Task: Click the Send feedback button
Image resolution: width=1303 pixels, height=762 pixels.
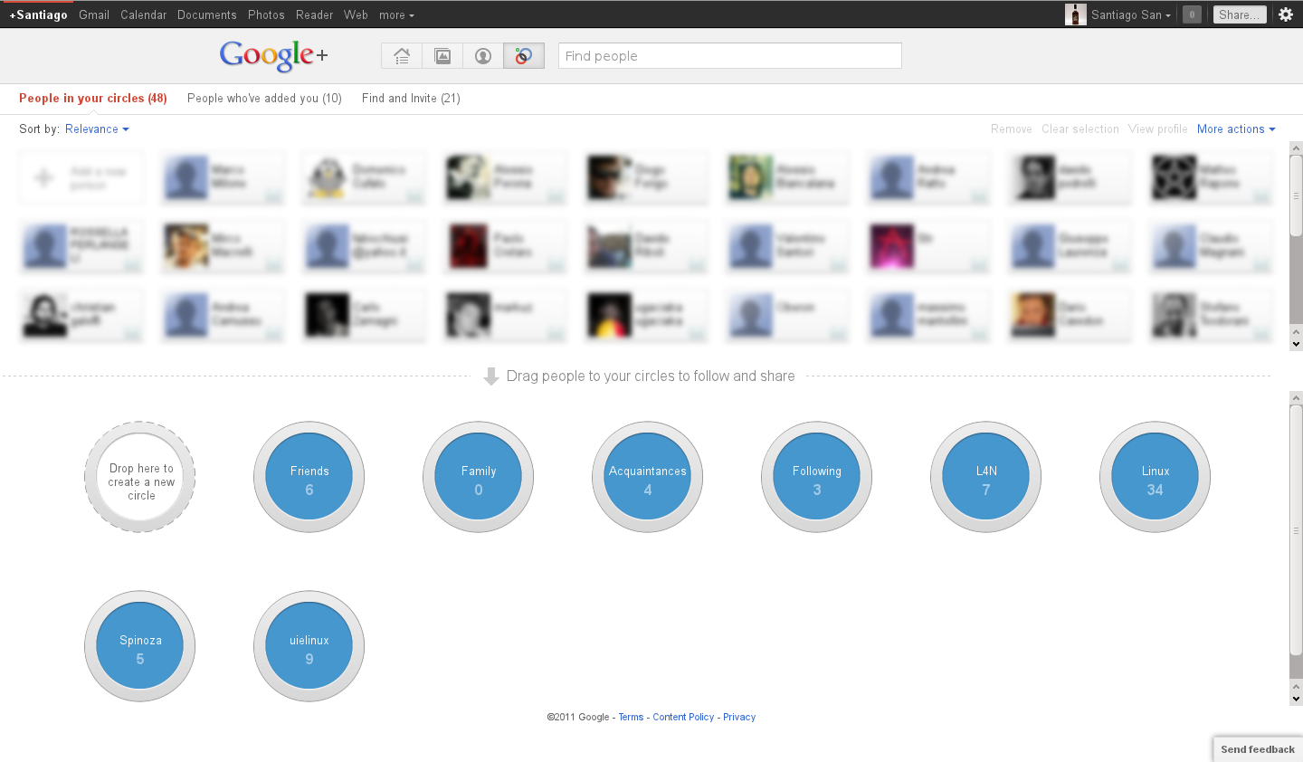Action: pos(1258,749)
